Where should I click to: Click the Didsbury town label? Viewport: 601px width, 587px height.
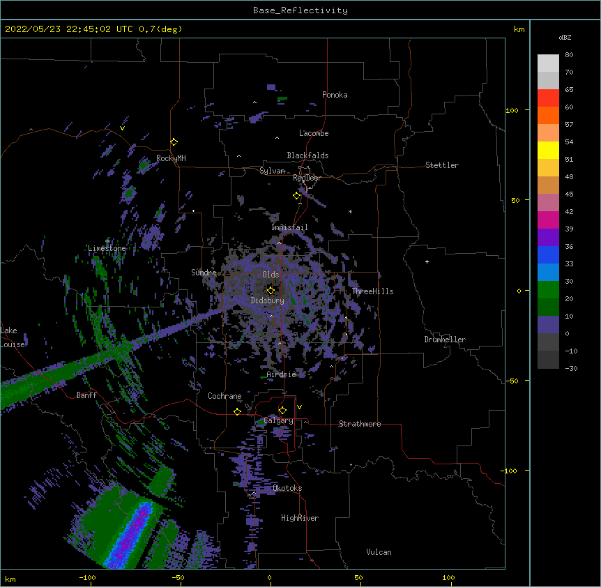pyautogui.click(x=268, y=300)
